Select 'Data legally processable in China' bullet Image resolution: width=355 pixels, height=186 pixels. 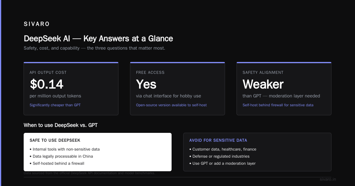tap(61, 156)
